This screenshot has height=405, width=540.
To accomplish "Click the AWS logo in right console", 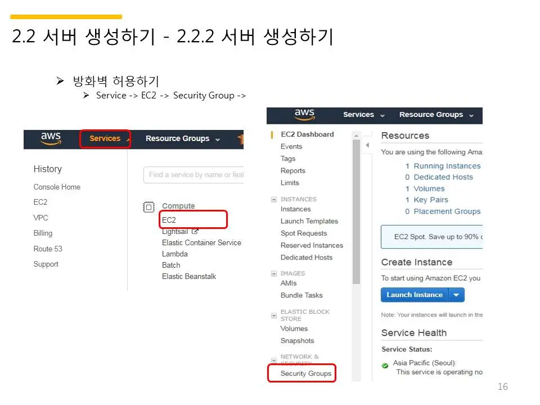I will [x=304, y=114].
